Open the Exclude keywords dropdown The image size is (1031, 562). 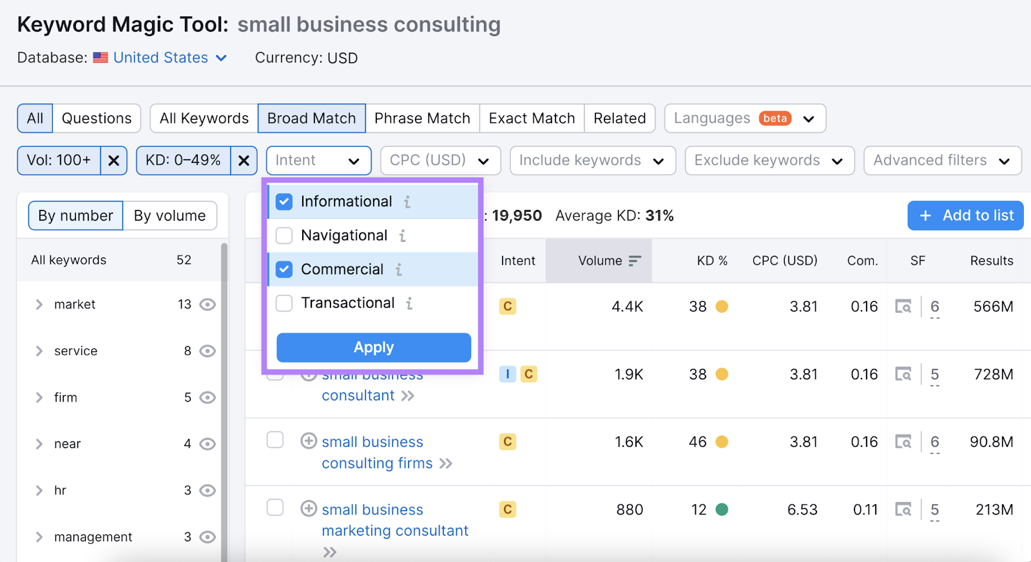tap(770, 160)
